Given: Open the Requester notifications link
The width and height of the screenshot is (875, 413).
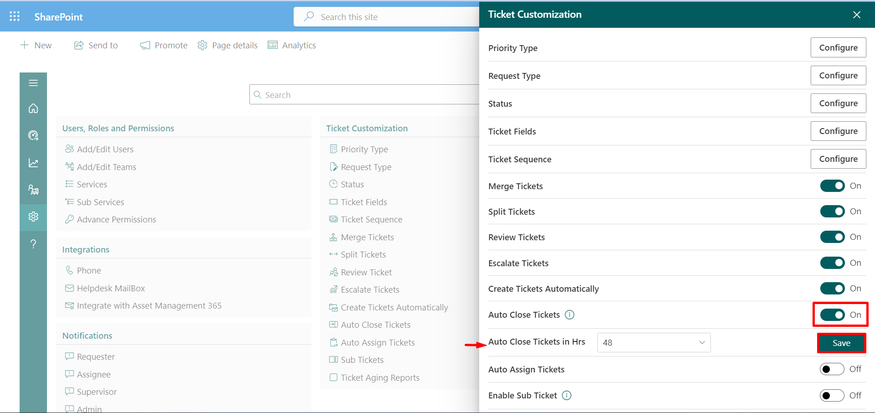Looking at the screenshot, I should tap(96, 356).
